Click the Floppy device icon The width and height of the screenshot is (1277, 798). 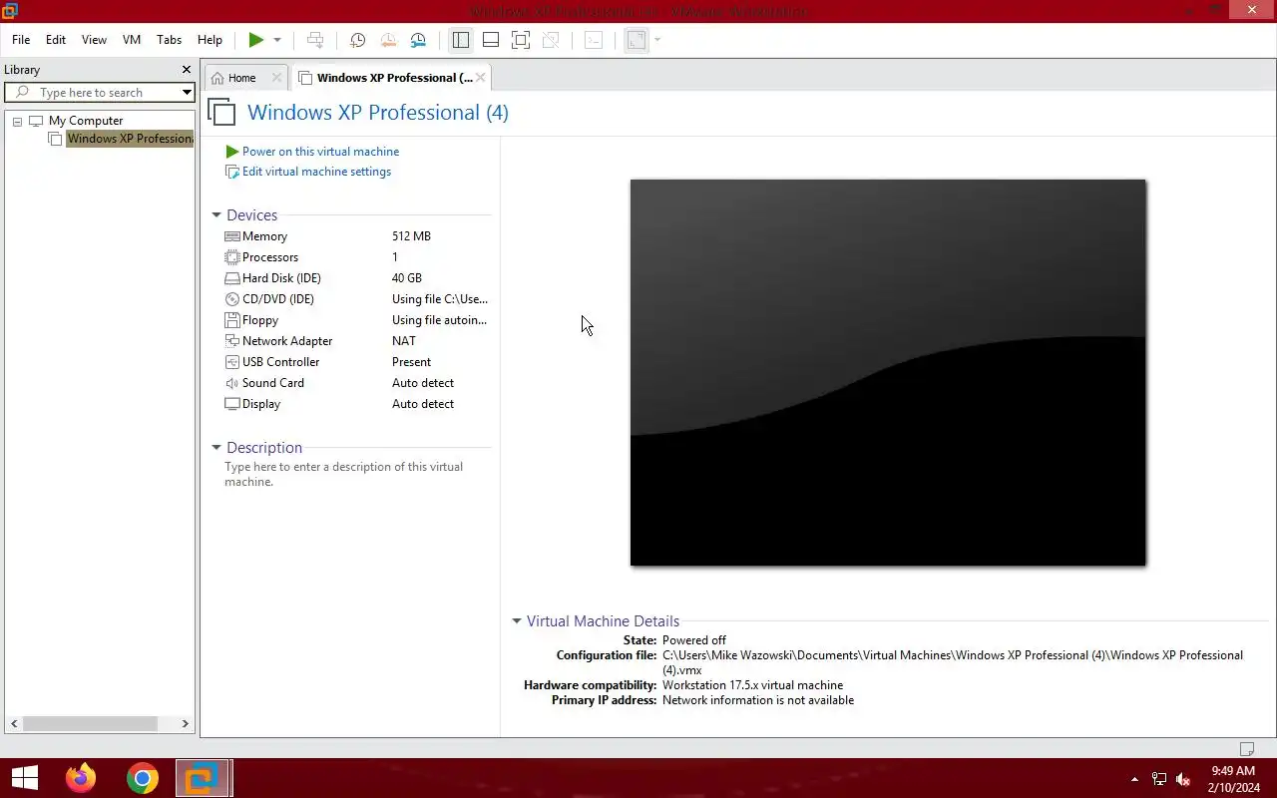pyautogui.click(x=232, y=320)
